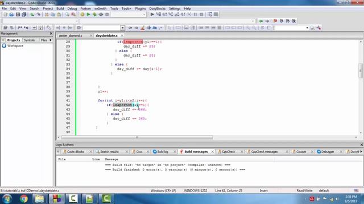Close the Management panel
Screen dimensions: 364x204
[51, 33]
